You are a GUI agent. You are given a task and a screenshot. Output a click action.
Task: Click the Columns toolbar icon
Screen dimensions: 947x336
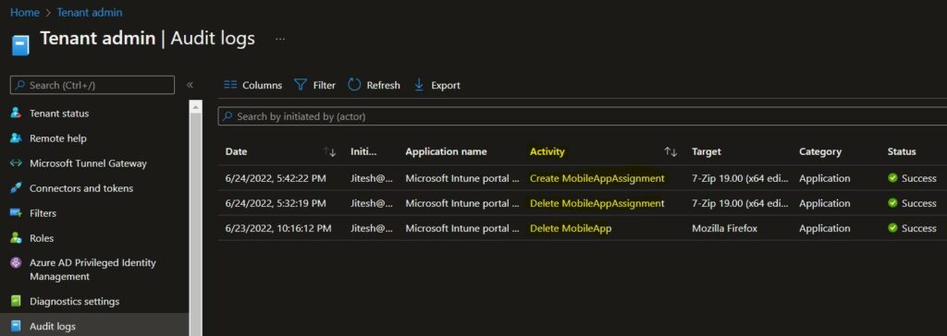tap(230, 85)
